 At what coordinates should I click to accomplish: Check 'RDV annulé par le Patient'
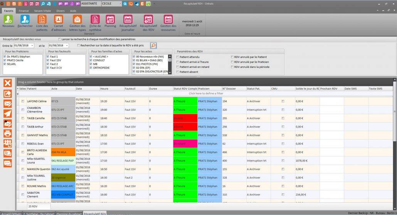coord(232,57)
